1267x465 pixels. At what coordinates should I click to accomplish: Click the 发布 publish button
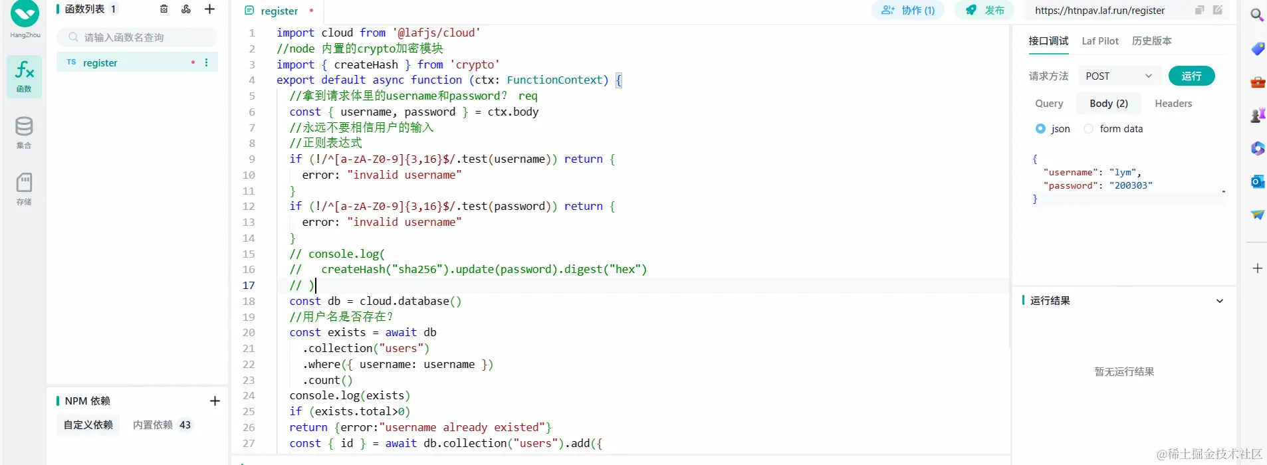[984, 11]
